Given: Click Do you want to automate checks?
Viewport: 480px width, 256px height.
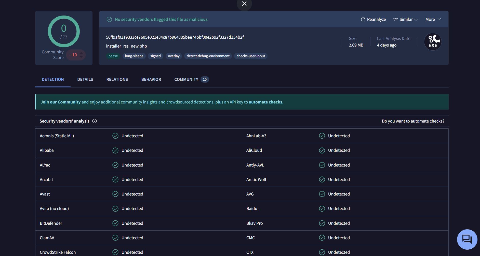Looking at the screenshot, I should (413, 121).
